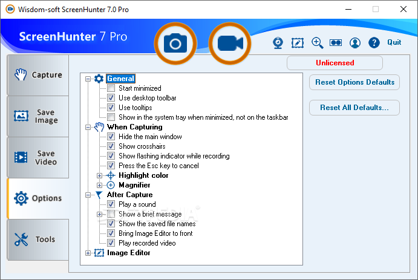
Task: Expand the Highlight color node
Action: tap(99, 175)
